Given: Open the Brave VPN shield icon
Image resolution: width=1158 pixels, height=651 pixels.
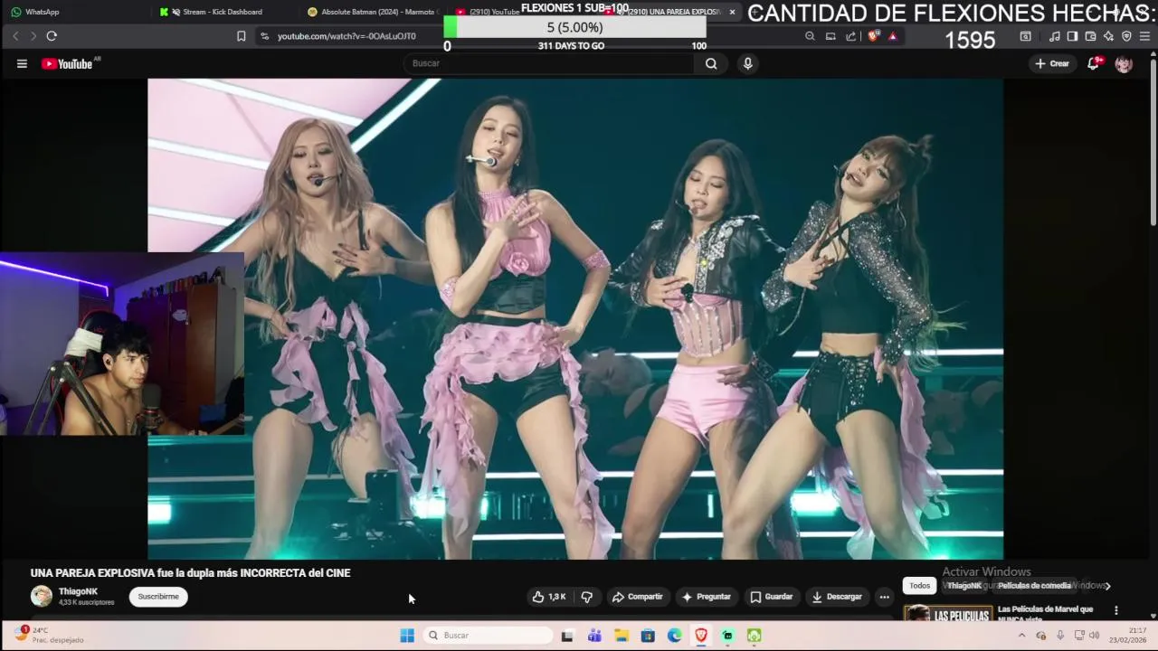Looking at the screenshot, I should [x=1126, y=36].
